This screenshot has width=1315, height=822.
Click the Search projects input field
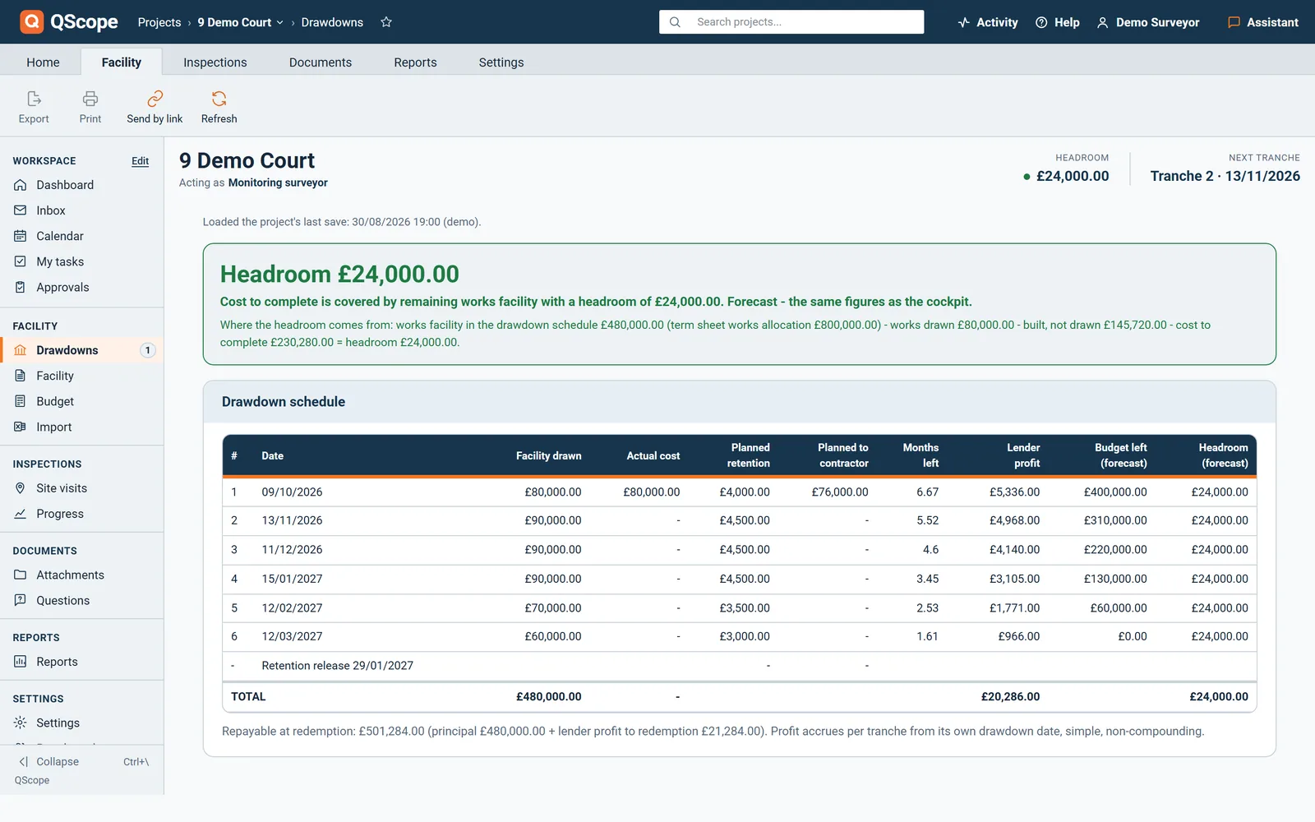tap(791, 22)
